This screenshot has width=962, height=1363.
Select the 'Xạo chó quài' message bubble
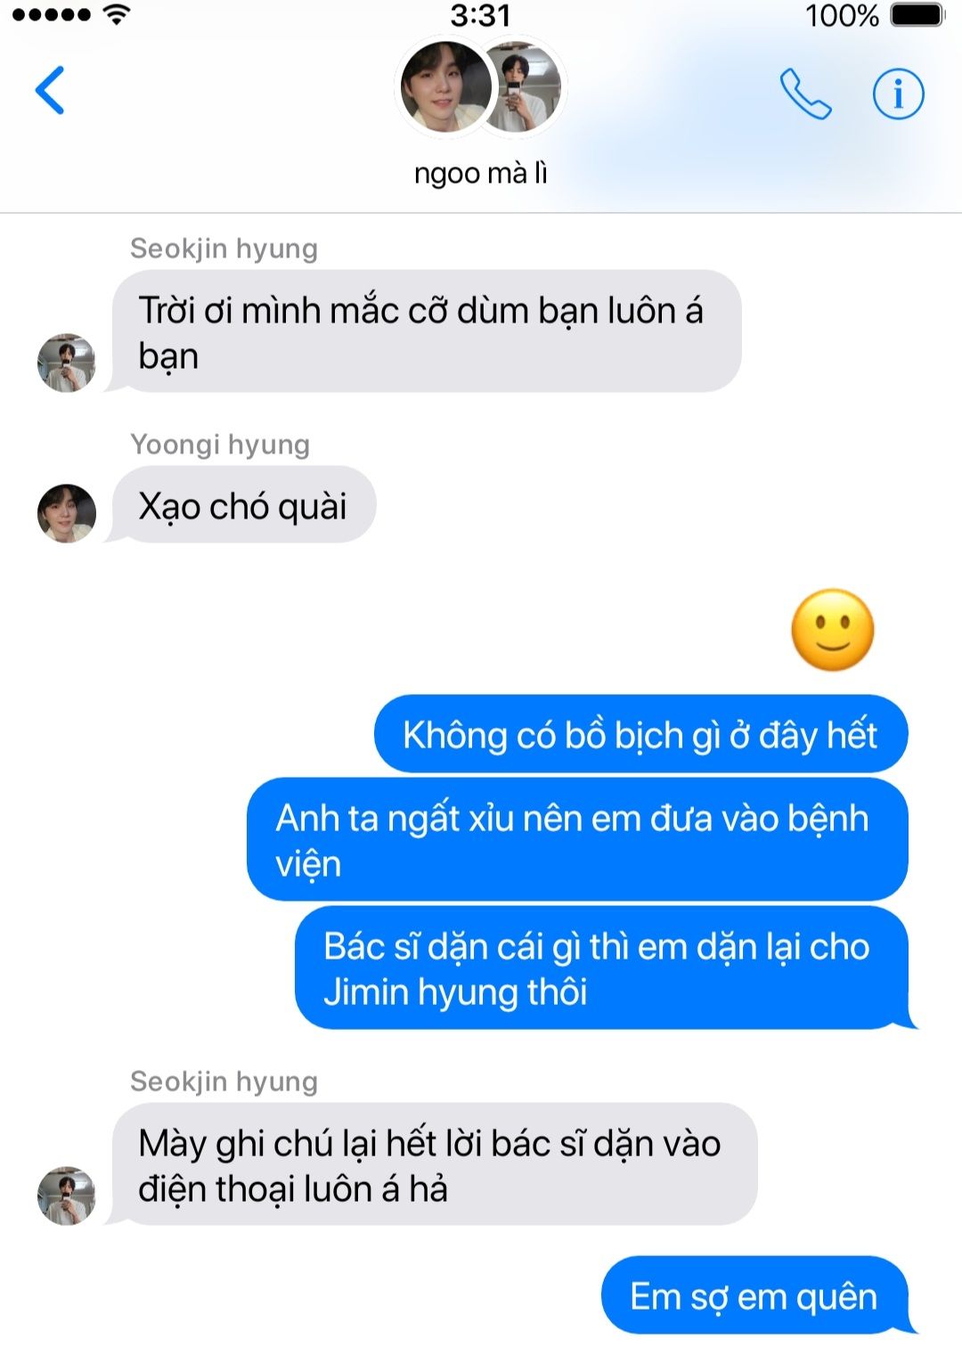[243, 505]
